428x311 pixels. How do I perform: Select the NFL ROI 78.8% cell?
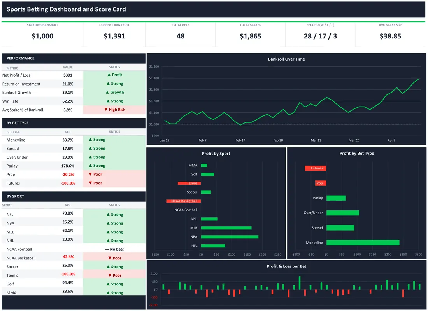tap(68, 213)
